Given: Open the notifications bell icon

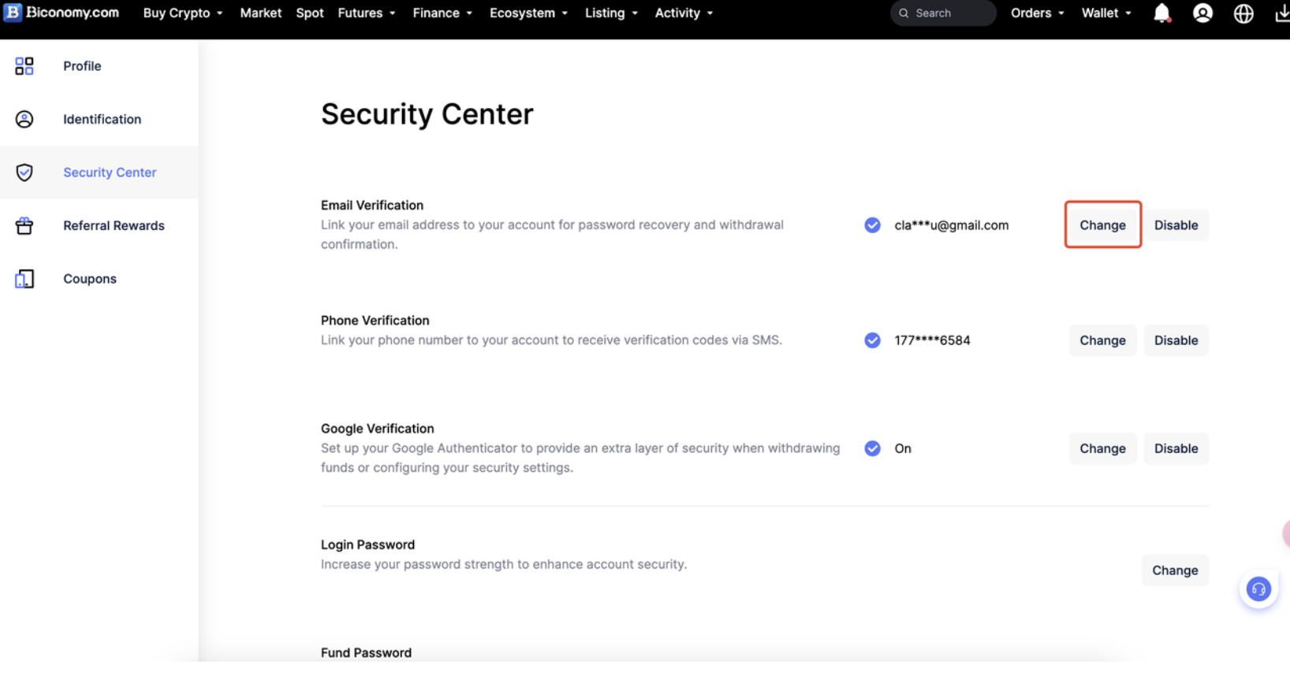Looking at the screenshot, I should (x=1161, y=13).
